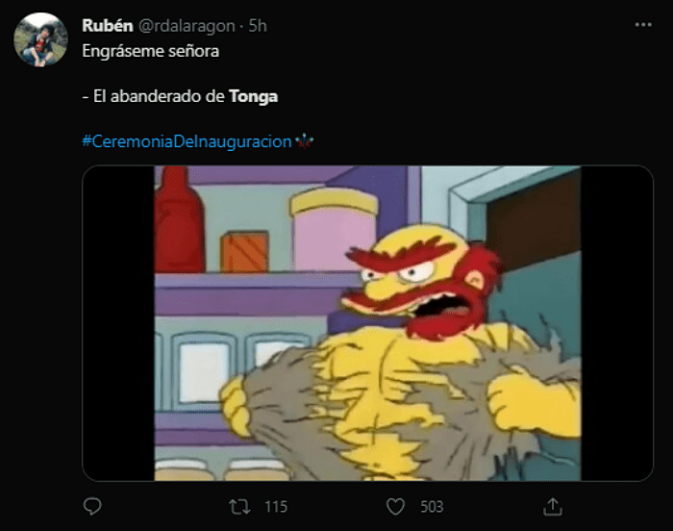This screenshot has height=531, width=673.
Task: Click the bold word Tonga
Action: [253, 96]
